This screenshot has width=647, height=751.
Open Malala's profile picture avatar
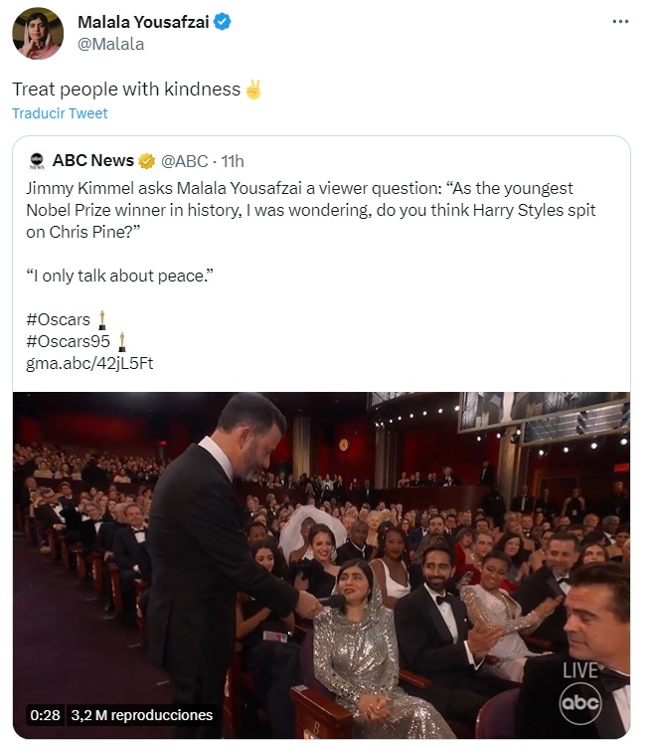point(38,34)
